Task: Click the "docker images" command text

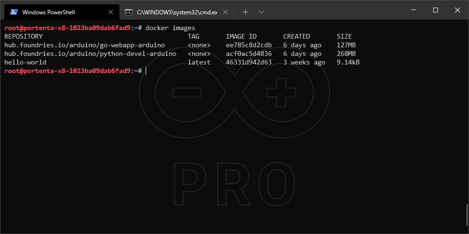Action: pos(170,28)
